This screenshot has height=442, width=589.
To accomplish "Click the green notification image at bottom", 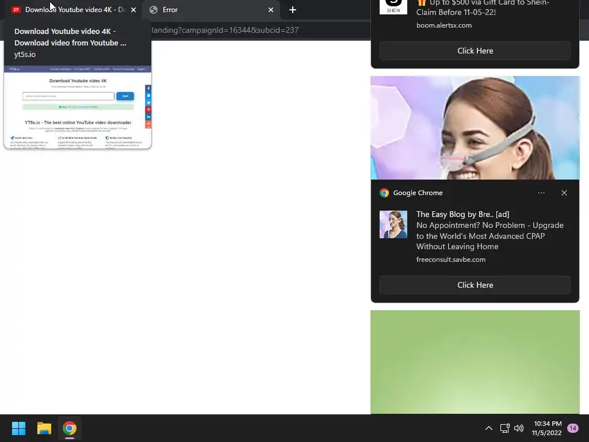I will (475, 362).
